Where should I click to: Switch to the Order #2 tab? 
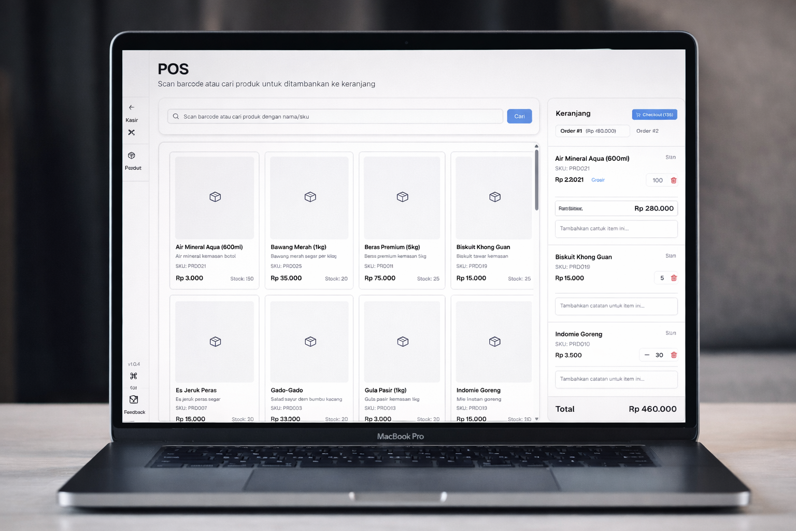click(x=647, y=131)
